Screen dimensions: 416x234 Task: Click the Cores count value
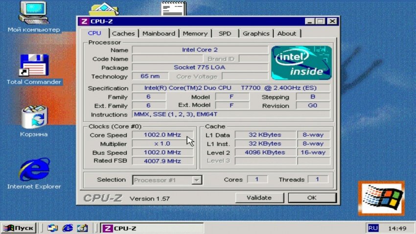[257, 179]
